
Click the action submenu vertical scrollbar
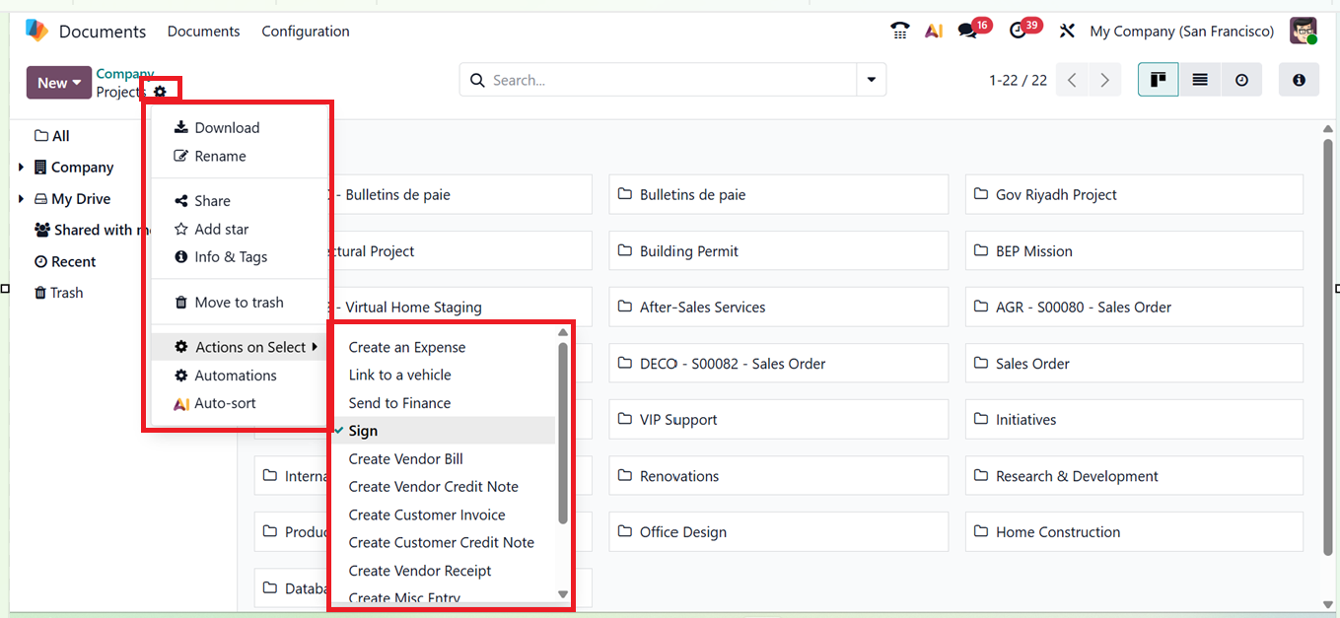point(563,434)
